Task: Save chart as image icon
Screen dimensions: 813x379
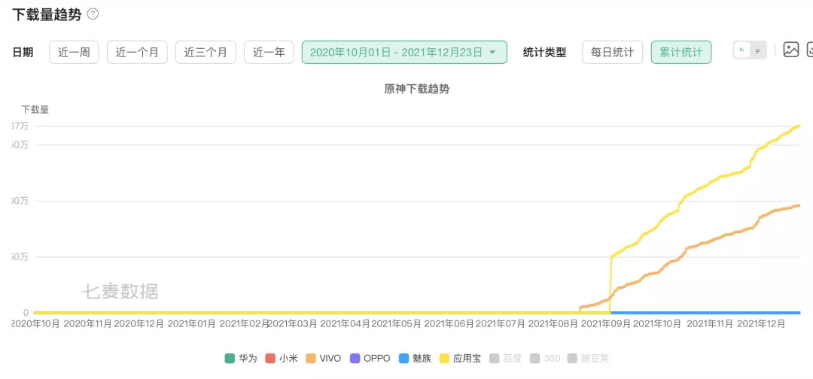Action: coord(790,50)
